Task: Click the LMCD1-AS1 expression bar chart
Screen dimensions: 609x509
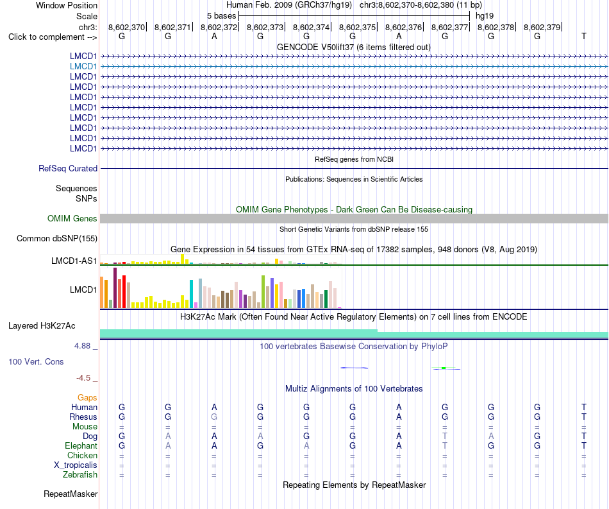Action: [x=221, y=260]
